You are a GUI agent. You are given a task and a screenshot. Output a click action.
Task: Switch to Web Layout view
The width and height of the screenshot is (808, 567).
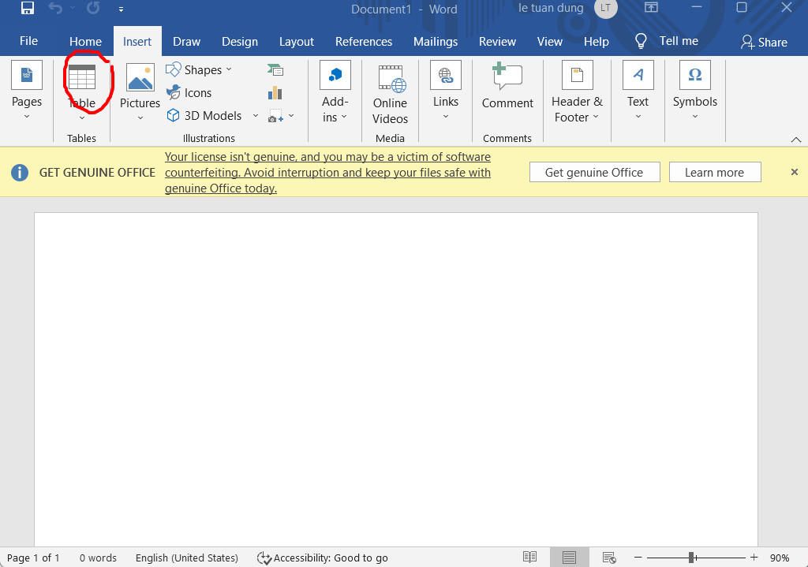[610, 558]
